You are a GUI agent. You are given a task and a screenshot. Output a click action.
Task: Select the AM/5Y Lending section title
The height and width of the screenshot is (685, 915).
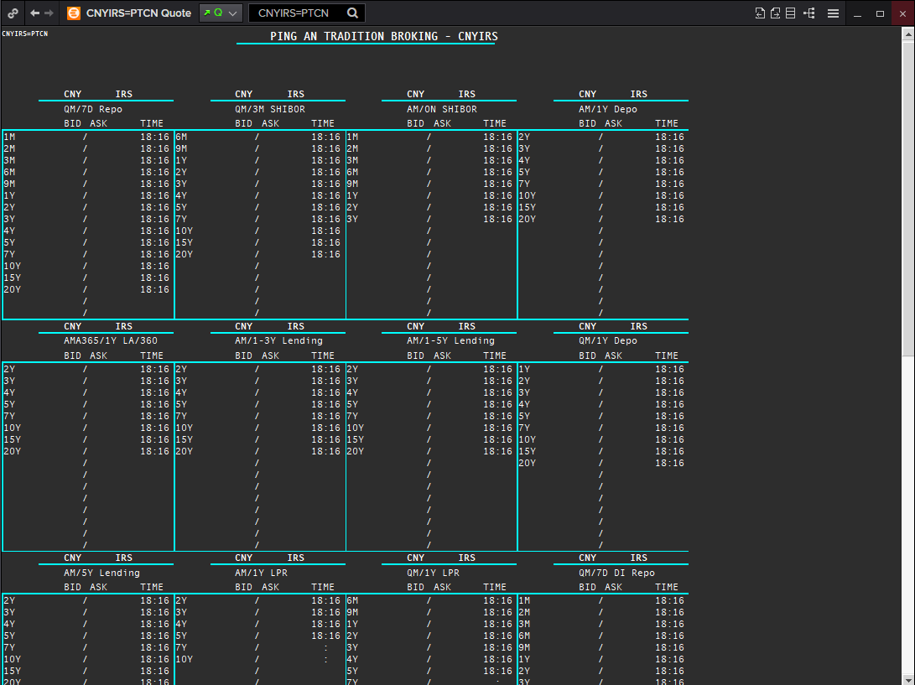101,573
